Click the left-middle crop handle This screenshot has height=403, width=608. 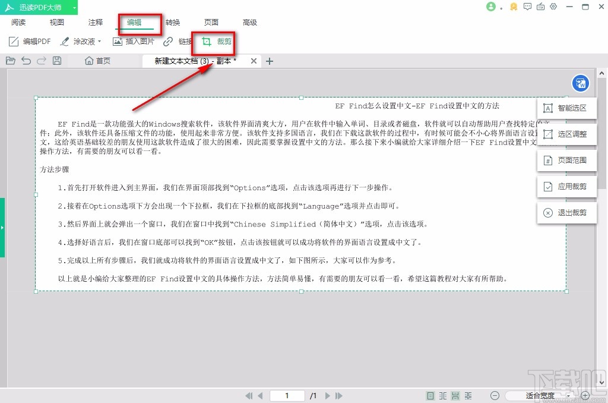click(36, 194)
